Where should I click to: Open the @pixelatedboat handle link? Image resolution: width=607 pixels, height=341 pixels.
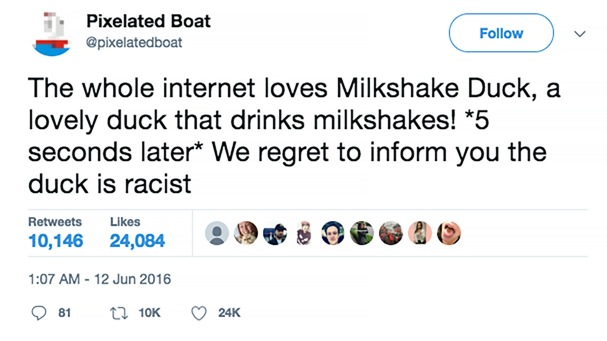(134, 42)
